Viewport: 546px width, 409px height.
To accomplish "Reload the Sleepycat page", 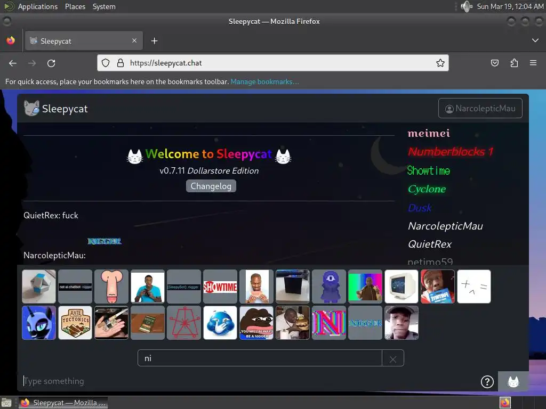I will pos(51,63).
